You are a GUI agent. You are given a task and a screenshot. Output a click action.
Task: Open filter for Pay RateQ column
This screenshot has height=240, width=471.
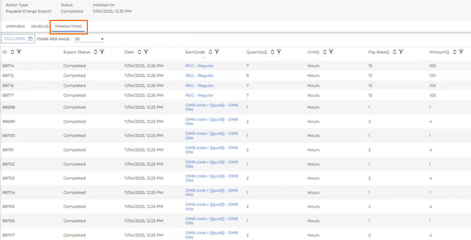[401, 52]
